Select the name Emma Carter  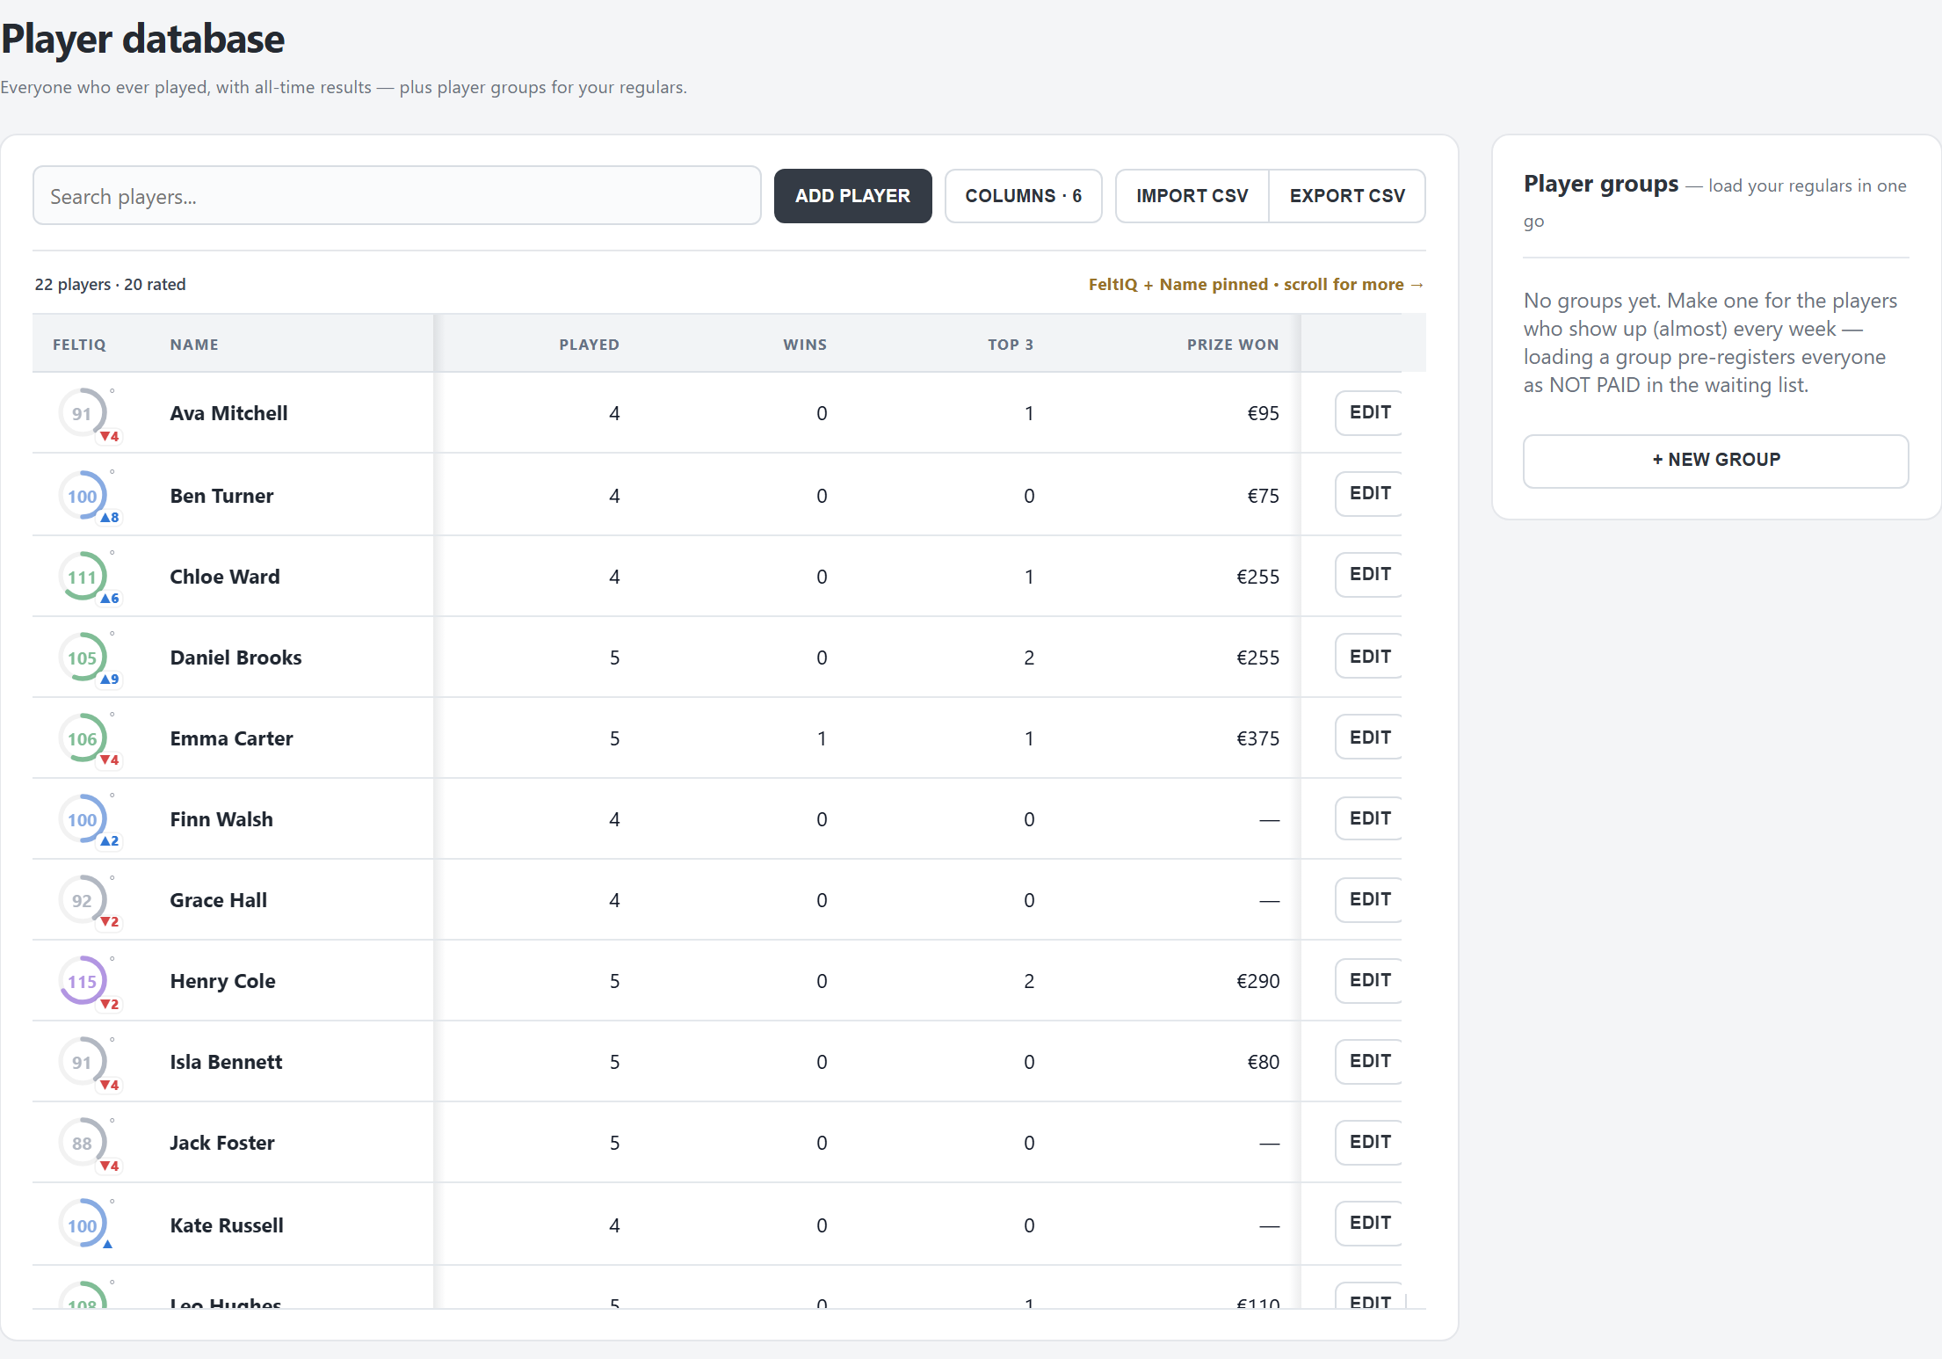click(231, 738)
